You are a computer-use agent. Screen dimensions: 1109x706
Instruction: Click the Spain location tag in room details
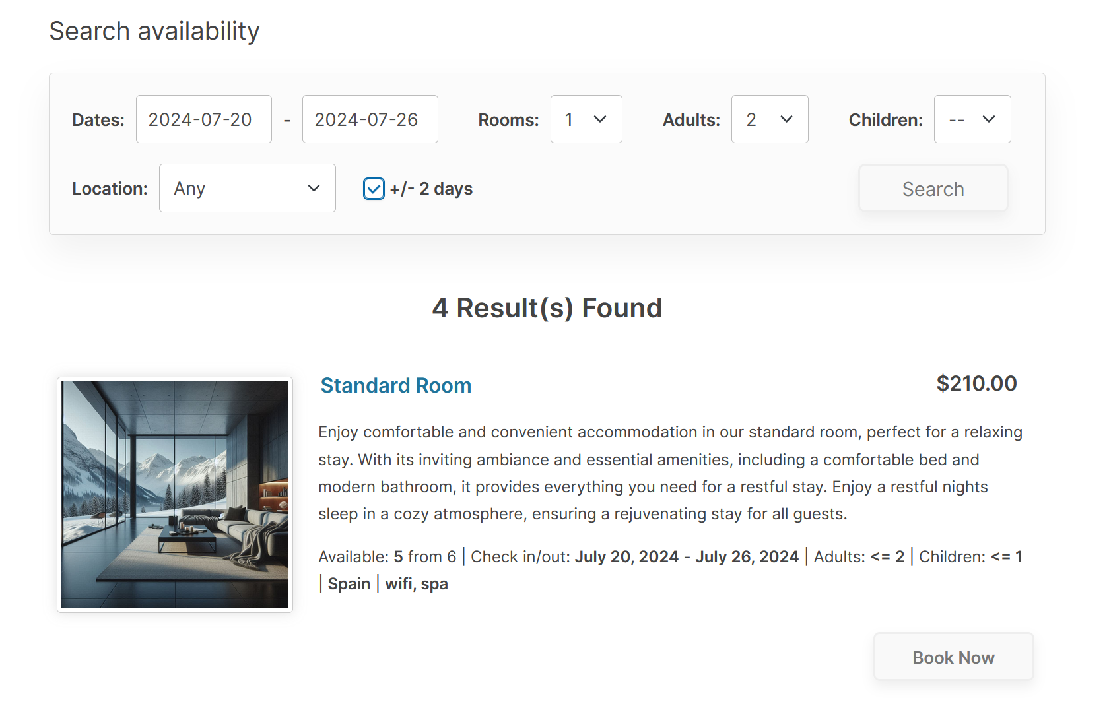coord(349,583)
